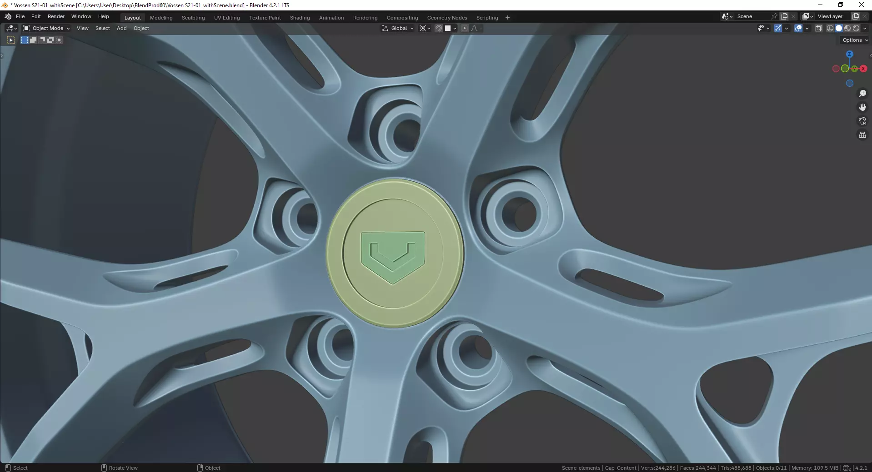
Task: Open the viewport View menu
Action: (83, 28)
